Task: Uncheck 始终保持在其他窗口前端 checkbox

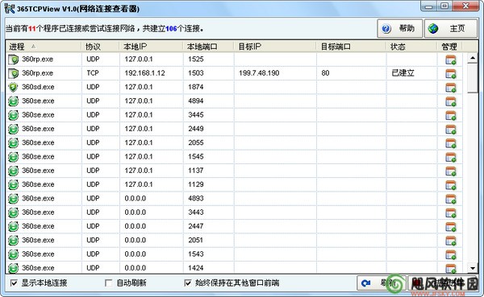Action: (187, 283)
